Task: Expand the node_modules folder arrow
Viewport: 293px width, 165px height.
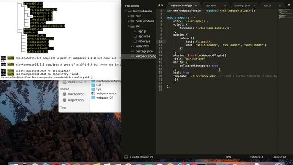Action: pyautogui.click(x=129, y=21)
